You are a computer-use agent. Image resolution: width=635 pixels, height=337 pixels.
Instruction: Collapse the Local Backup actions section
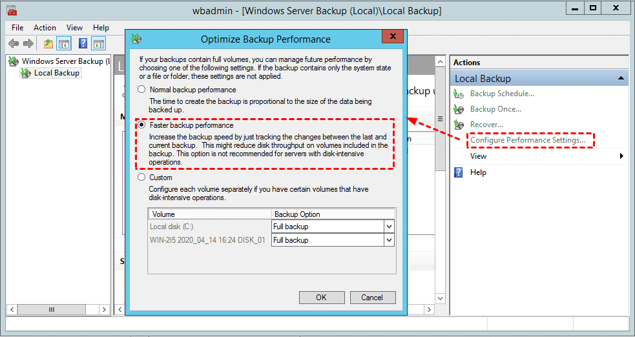(621, 79)
